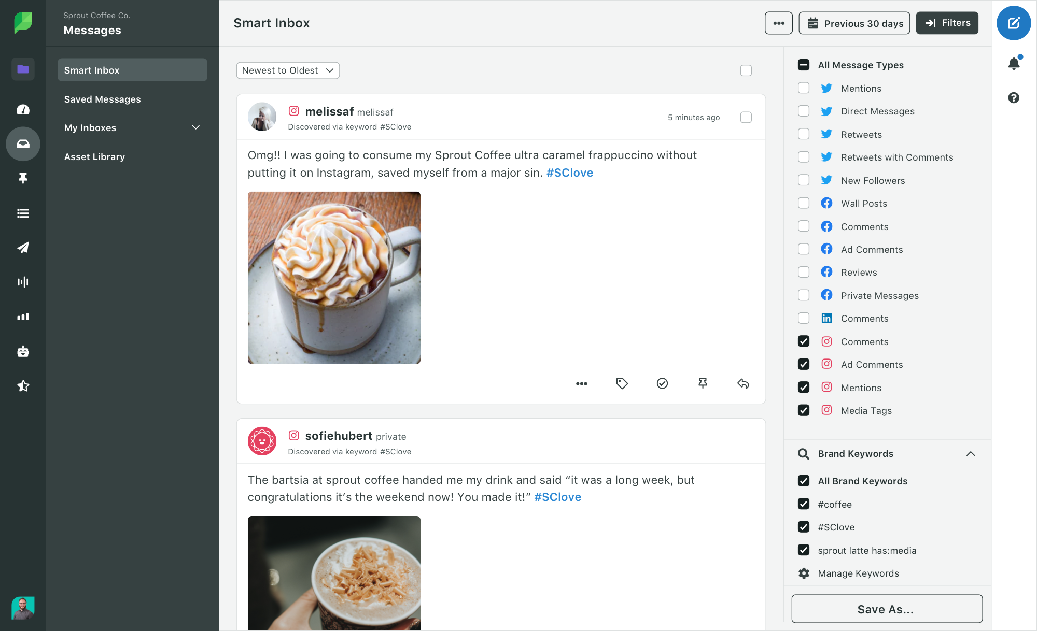Screen dimensions: 1037x631
Task: Click the mark complete checkmark icon
Action: pyautogui.click(x=662, y=383)
